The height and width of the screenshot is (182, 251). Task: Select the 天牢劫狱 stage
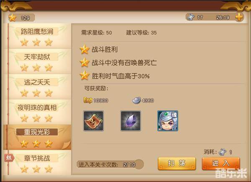[x=37, y=62]
